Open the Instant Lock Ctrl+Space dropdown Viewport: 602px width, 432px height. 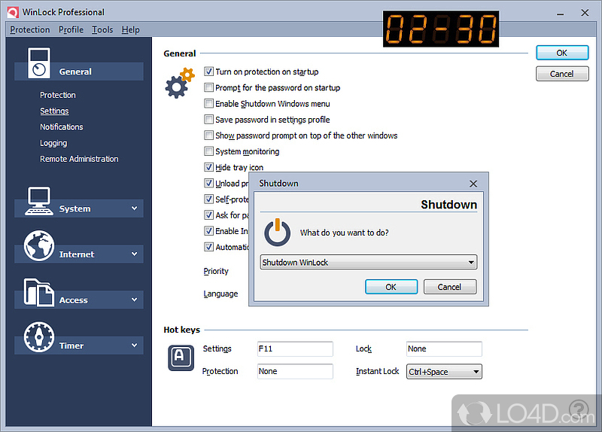point(444,372)
